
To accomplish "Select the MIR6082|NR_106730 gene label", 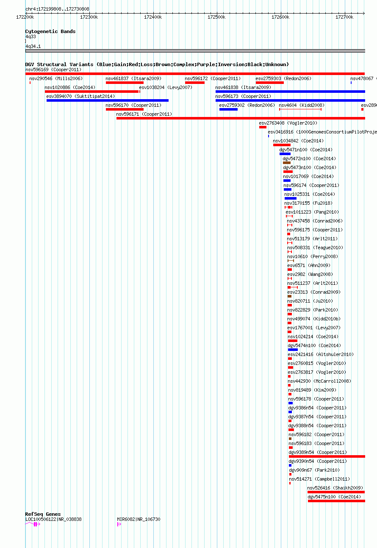I will (139, 519).
